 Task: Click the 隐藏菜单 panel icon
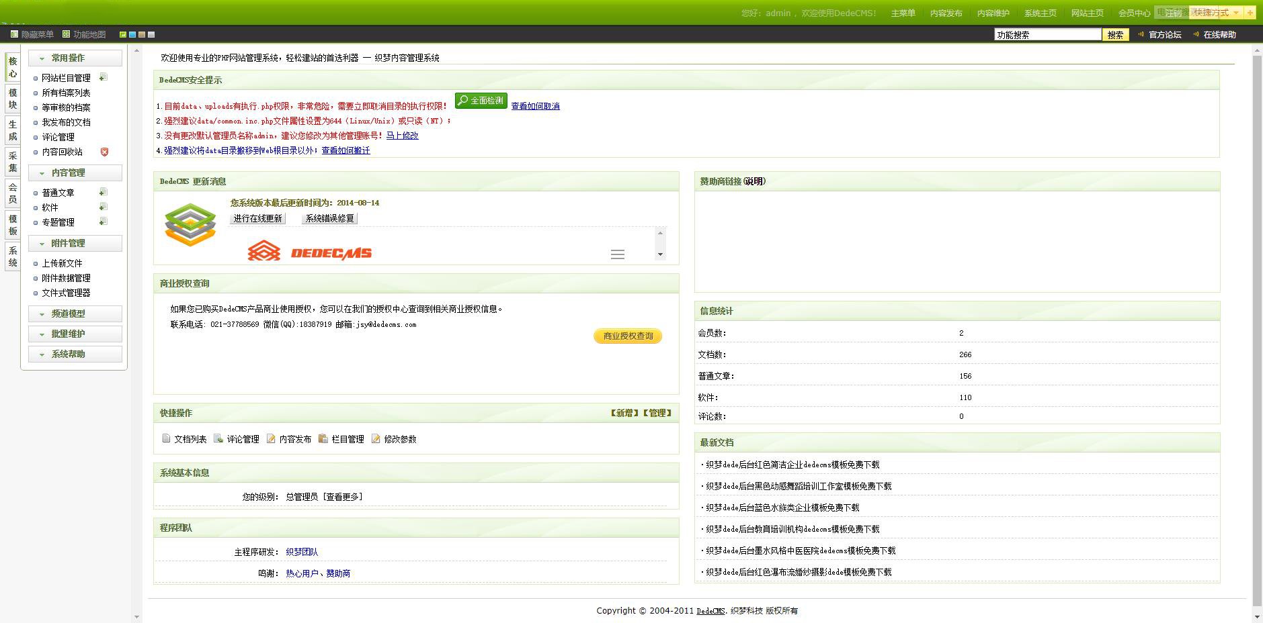coord(15,34)
